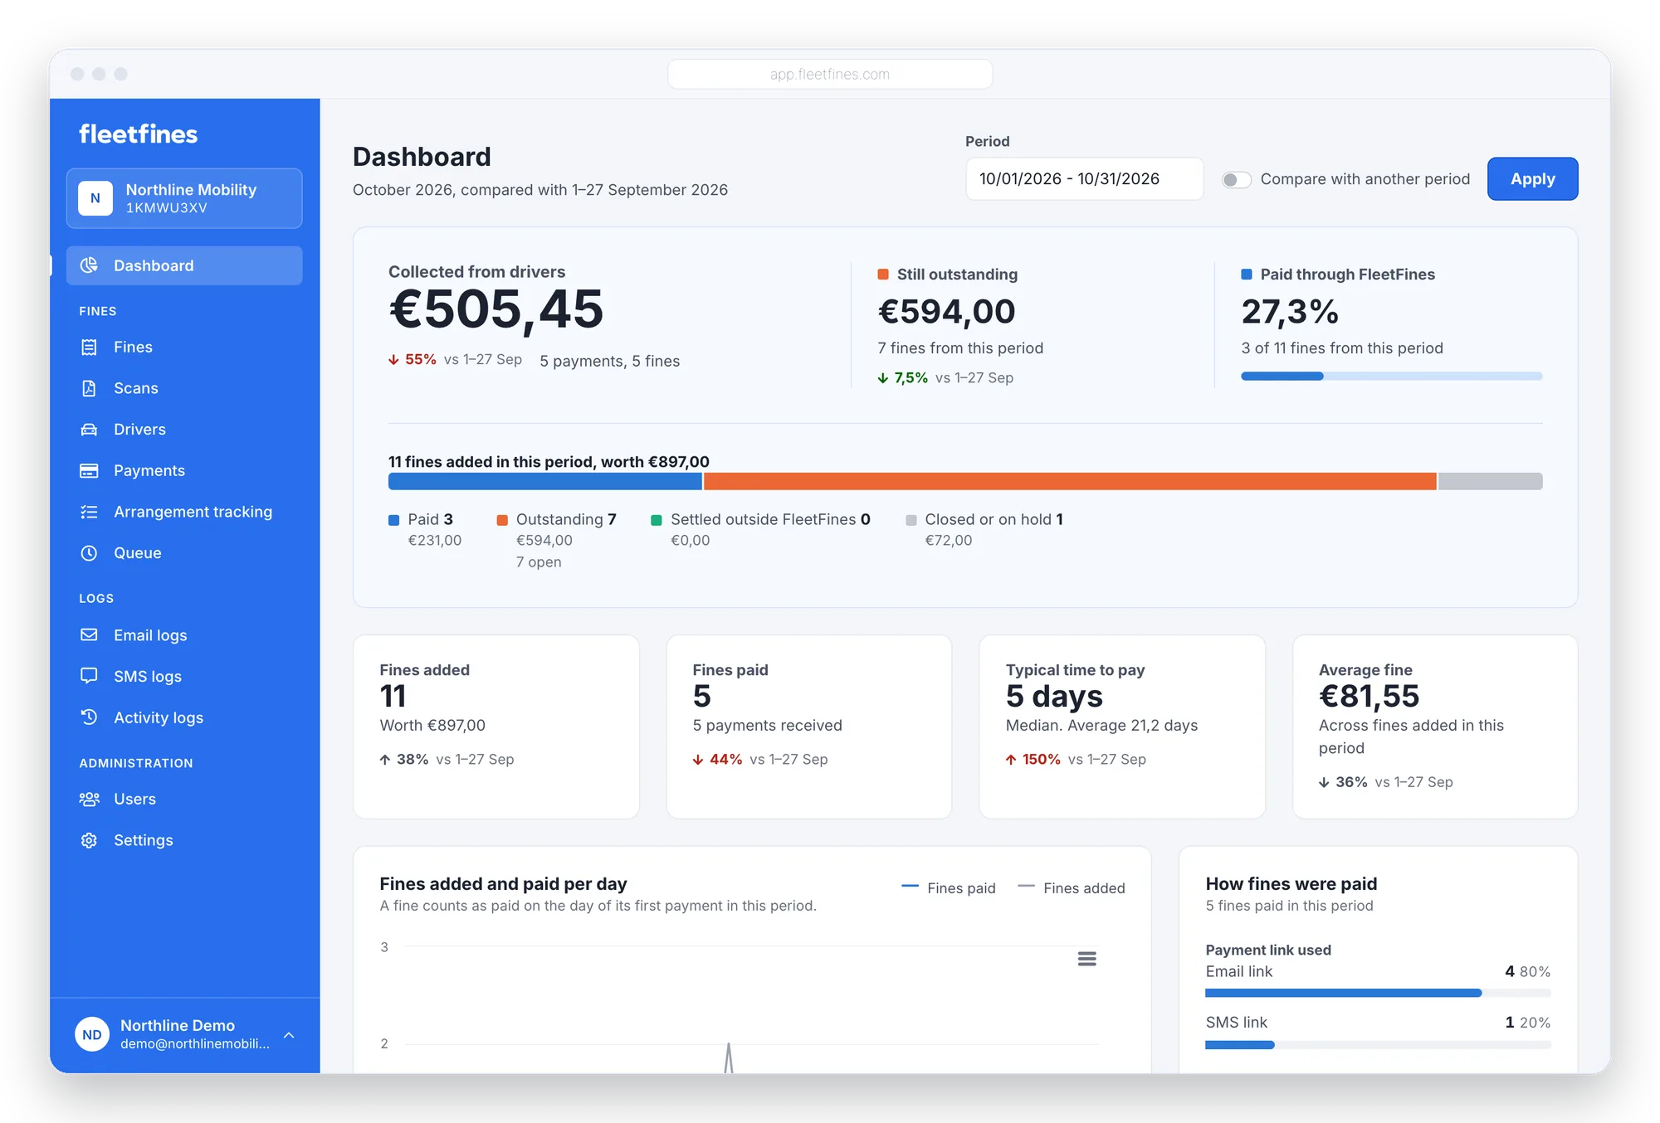Screen dimensions: 1660x1123
Task: Click the Paid through FleetFines progress bar
Action: click(x=1391, y=377)
